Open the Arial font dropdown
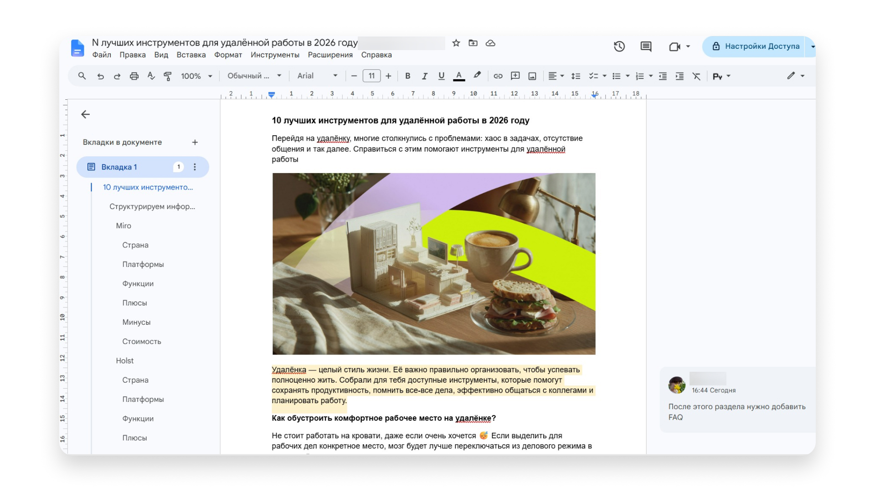Image resolution: width=875 pixels, height=492 pixels. coord(317,76)
